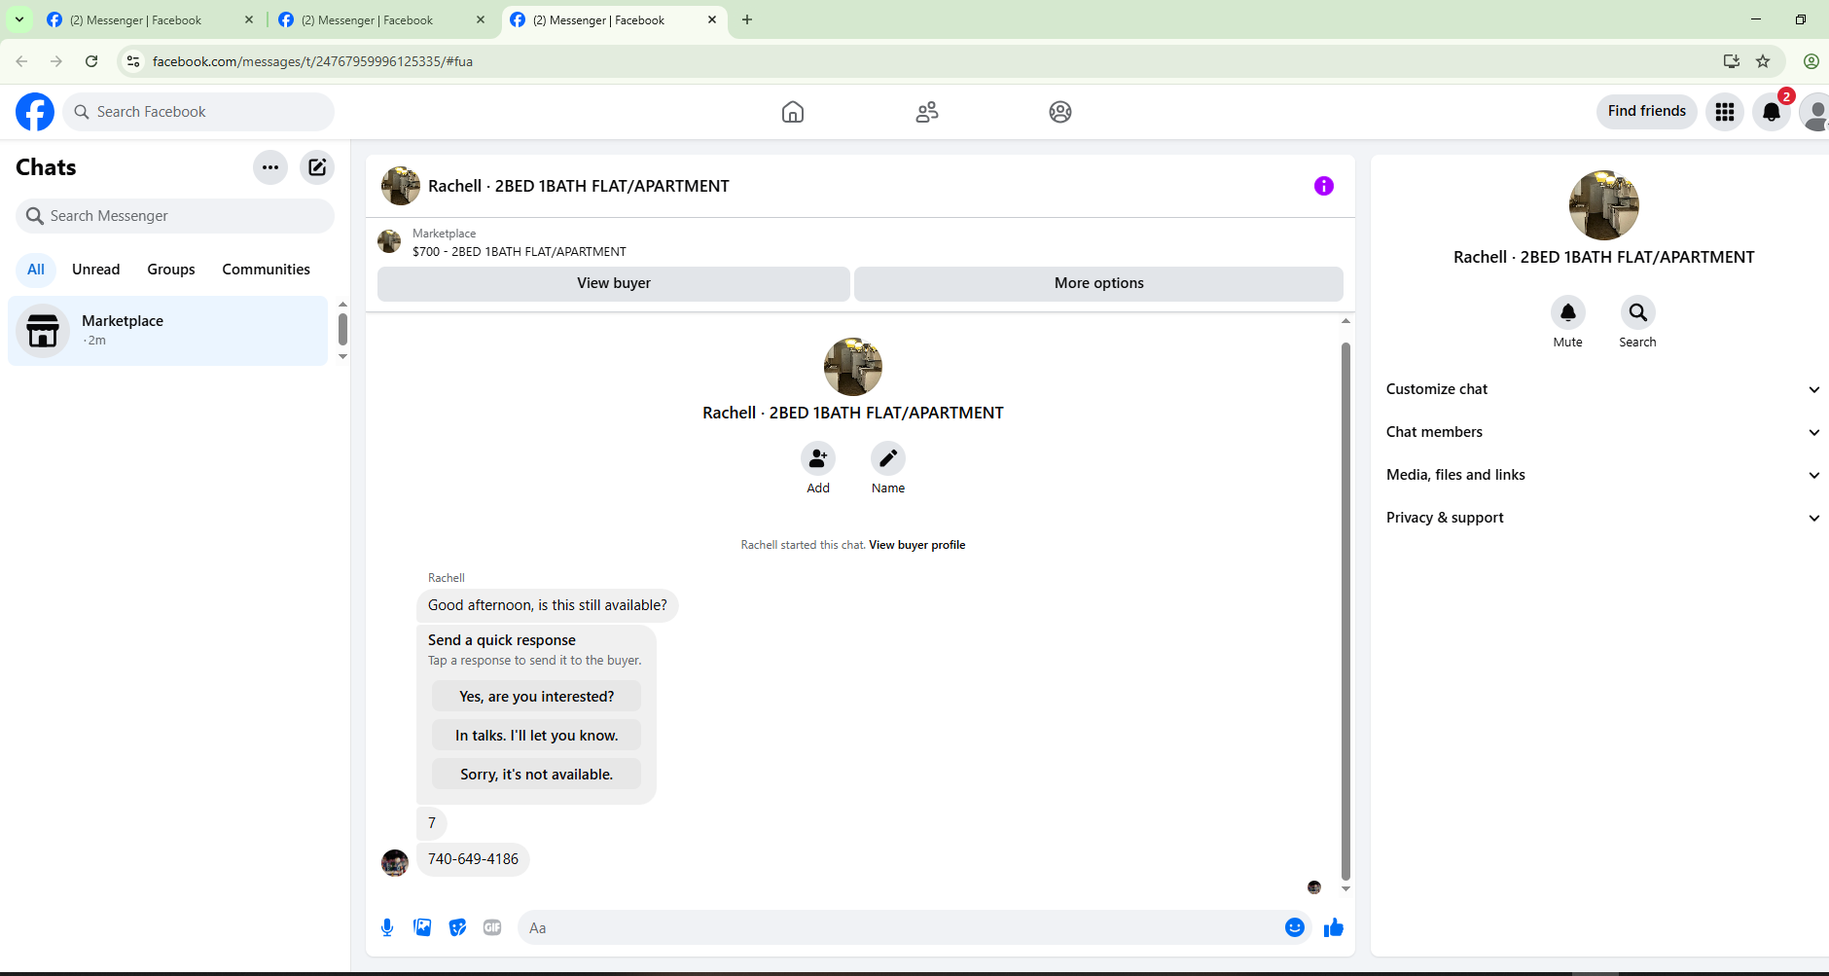Add people using the Add icon

point(818,458)
